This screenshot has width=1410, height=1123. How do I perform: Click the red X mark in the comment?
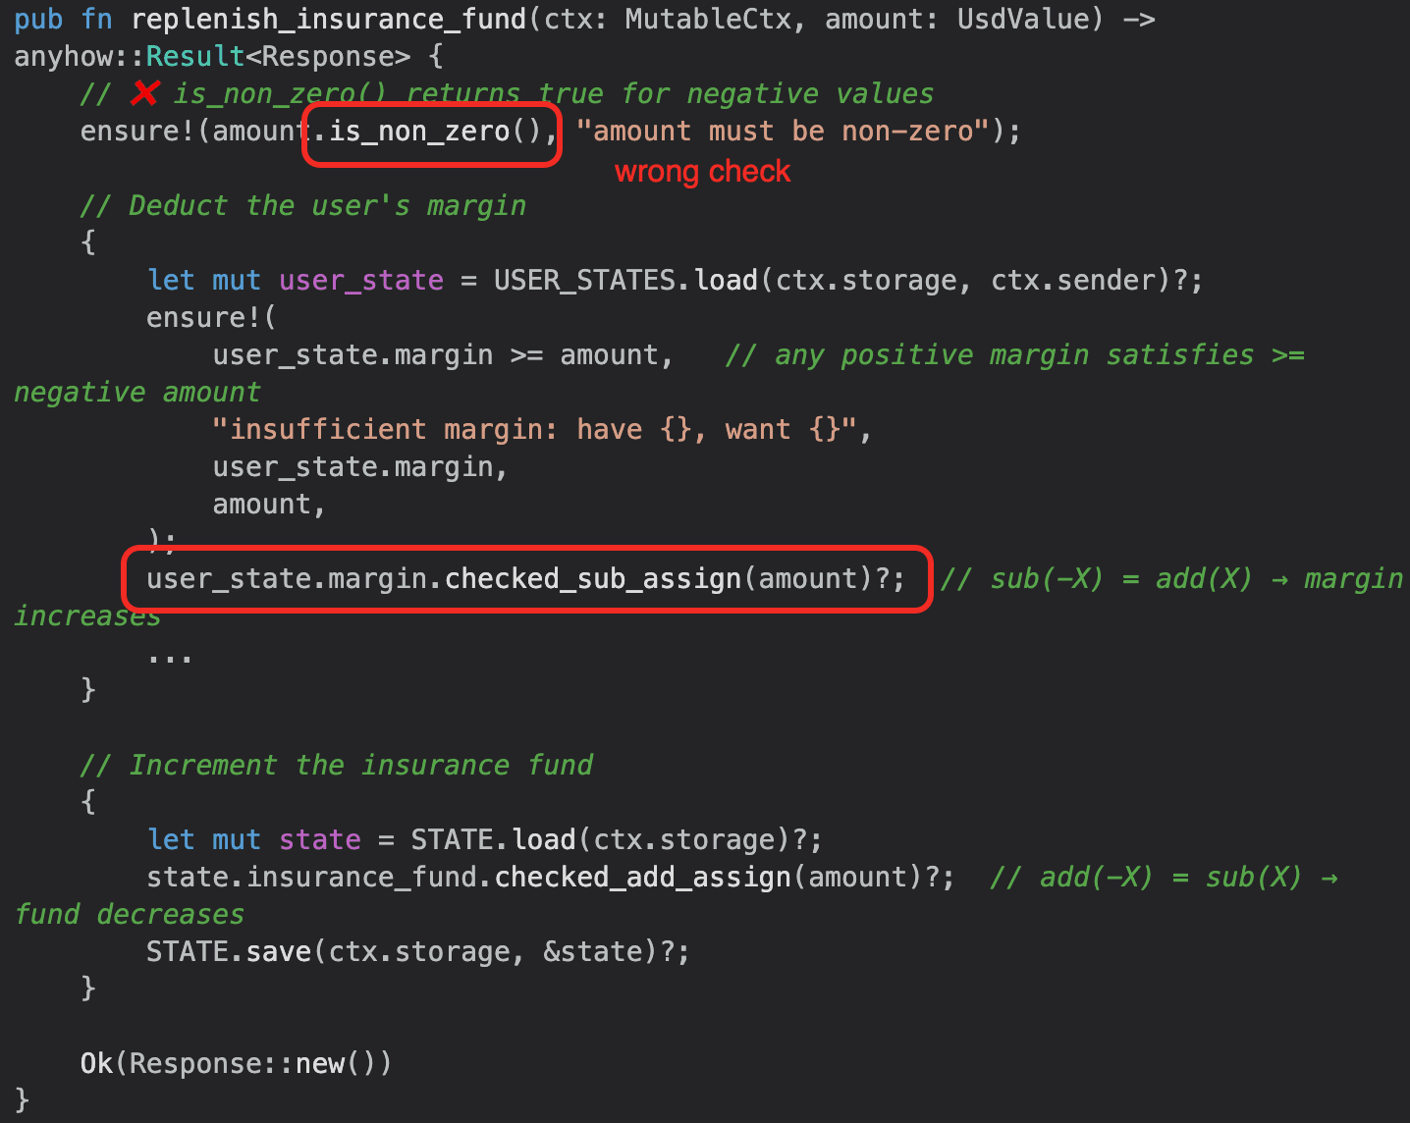pos(145,93)
